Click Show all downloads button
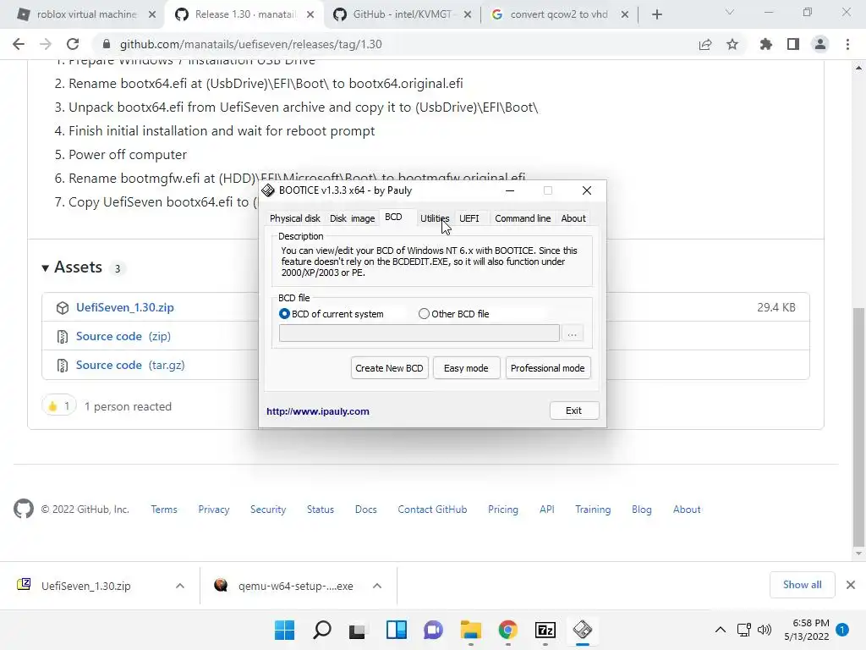The image size is (866, 650). point(802,585)
